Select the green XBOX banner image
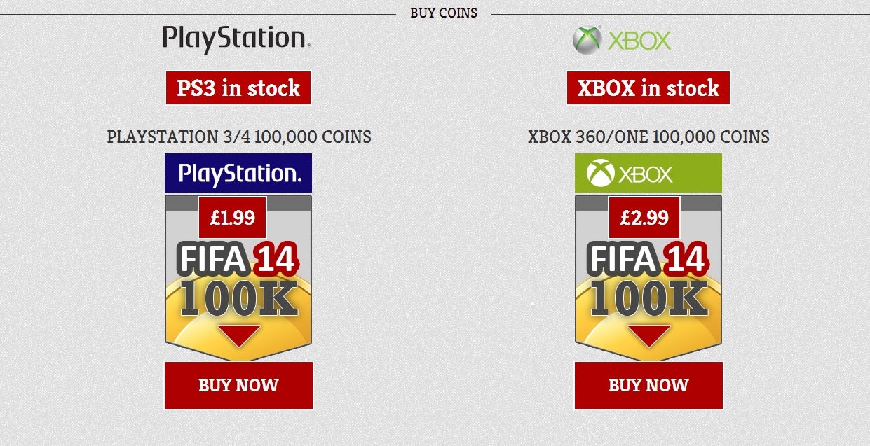This screenshot has height=446, width=870. tap(648, 173)
